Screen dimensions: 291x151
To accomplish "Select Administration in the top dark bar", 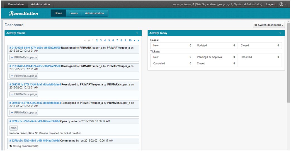I will click(40, 4).
